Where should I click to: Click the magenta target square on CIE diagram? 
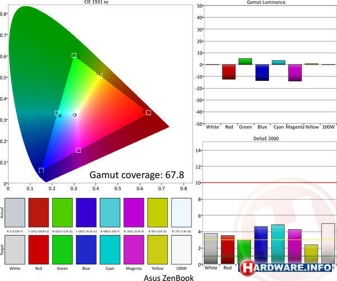click(x=79, y=150)
